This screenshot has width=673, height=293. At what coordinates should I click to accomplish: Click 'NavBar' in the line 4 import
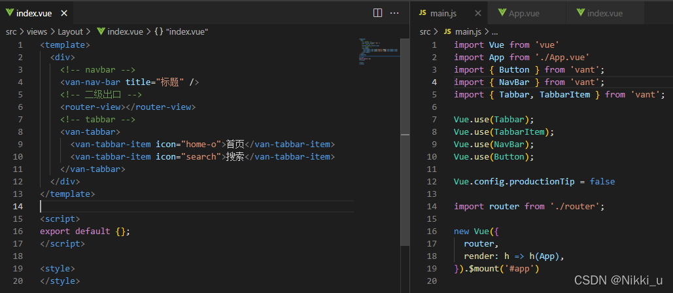pyautogui.click(x=514, y=82)
